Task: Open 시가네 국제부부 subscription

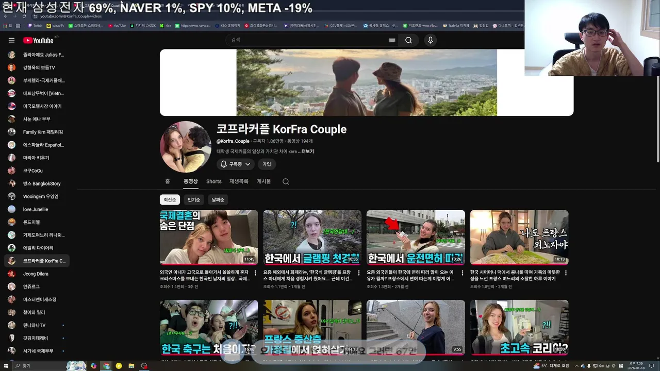Action: pos(37,351)
